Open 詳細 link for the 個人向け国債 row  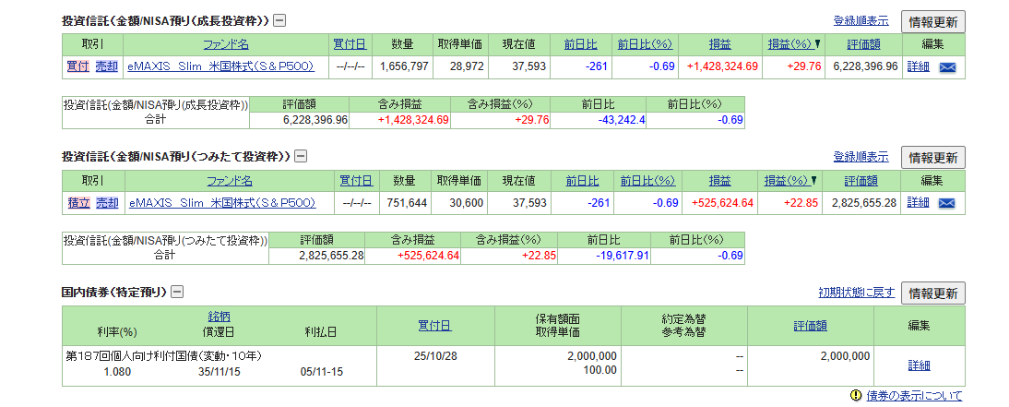919,365
